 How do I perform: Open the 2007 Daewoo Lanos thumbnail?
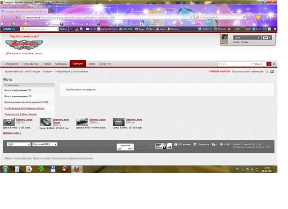(x=9, y=122)
